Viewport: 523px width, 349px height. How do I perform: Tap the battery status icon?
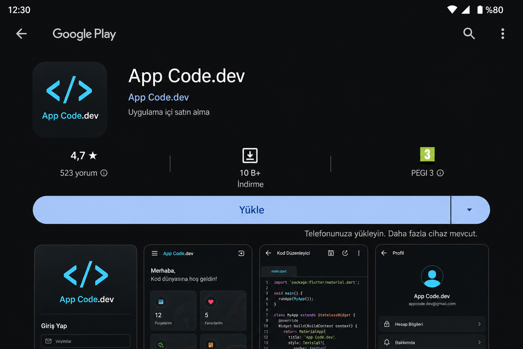(x=480, y=10)
